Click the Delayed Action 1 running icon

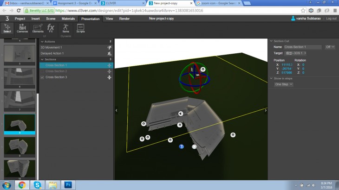click(x=109, y=53)
